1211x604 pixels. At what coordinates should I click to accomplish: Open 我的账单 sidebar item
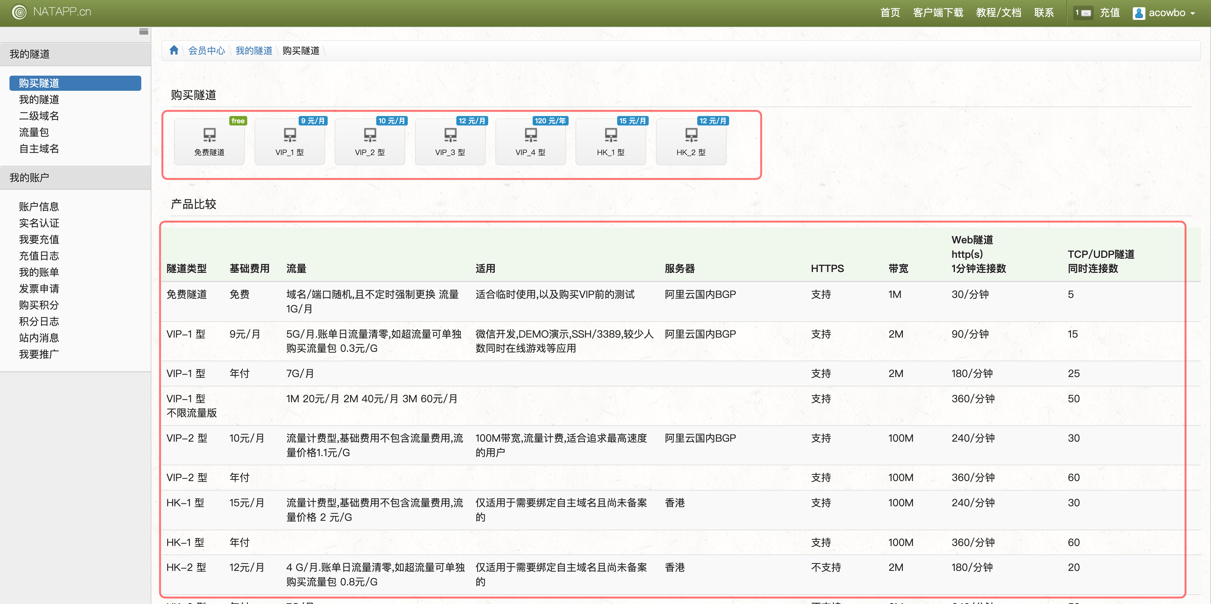(x=39, y=272)
